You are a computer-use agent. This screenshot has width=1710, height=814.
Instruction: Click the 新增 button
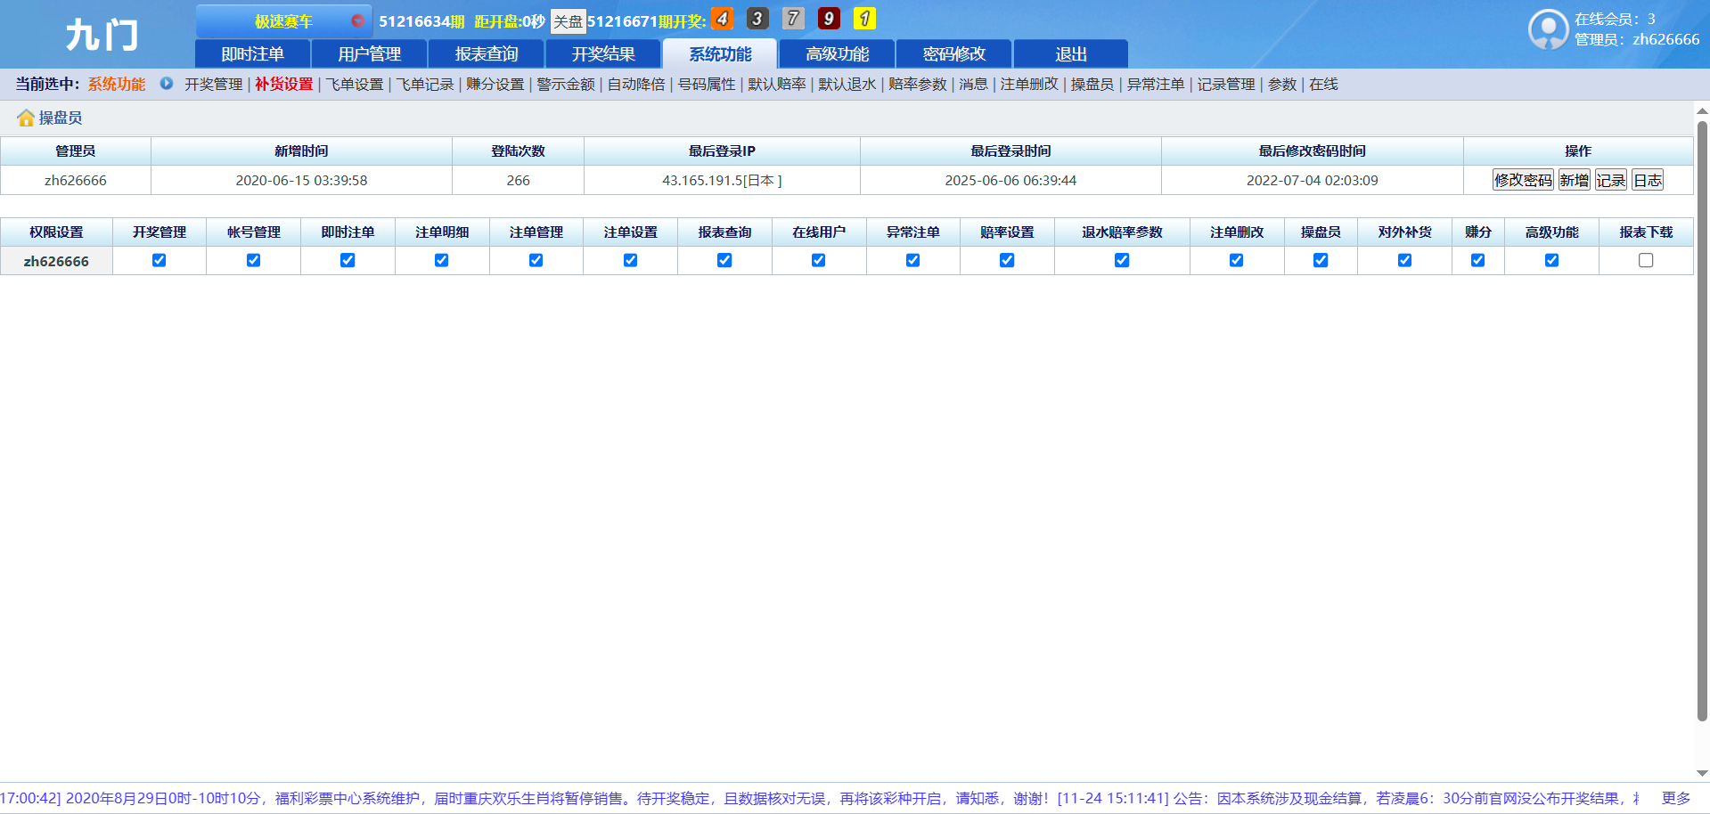1575,180
